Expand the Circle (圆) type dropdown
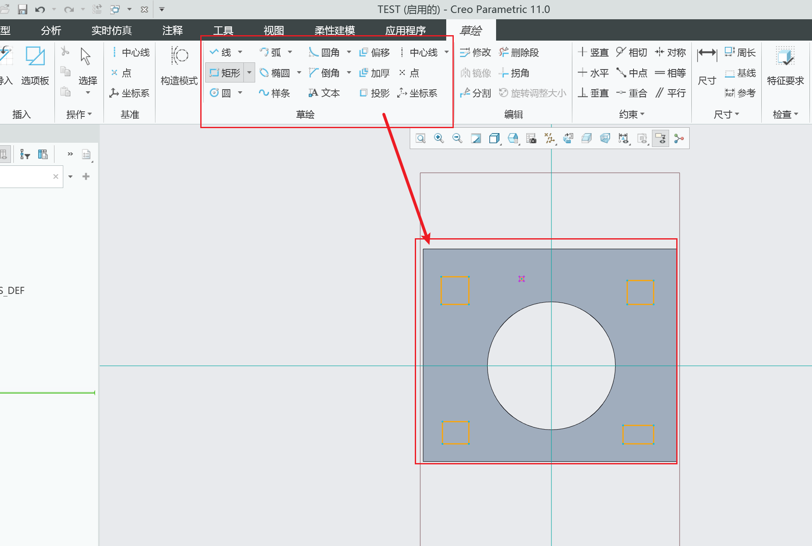The width and height of the screenshot is (812, 546). point(240,93)
